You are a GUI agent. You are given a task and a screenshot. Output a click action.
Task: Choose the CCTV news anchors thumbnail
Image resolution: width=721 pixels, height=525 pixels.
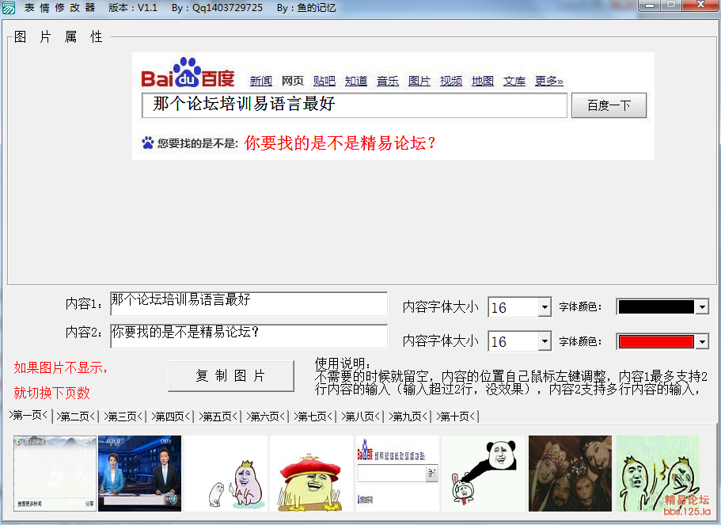pyautogui.click(x=139, y=473)
